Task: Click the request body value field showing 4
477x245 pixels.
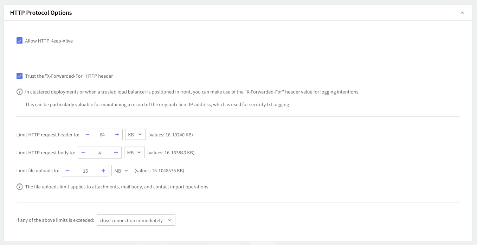Action: [100, 153]
